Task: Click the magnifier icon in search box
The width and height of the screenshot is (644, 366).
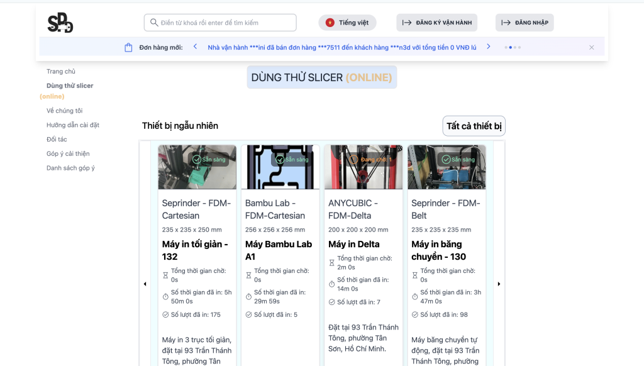Action: pyautogui.click(x=153, y=23)
